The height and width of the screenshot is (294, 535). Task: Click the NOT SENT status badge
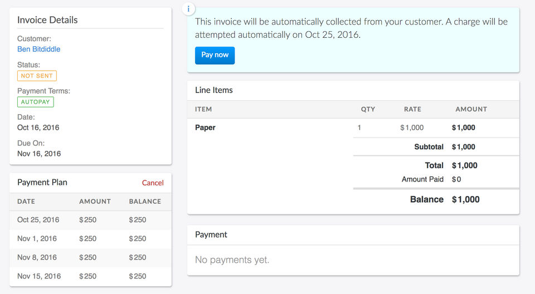click(37, 76)
